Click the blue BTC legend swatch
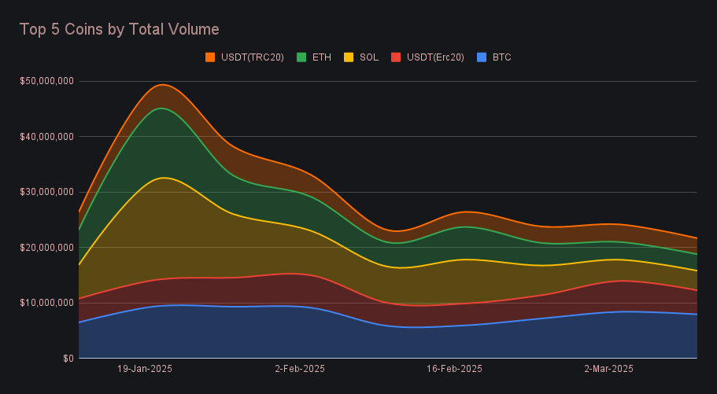717x394 pixels. (x=482, y=57)
